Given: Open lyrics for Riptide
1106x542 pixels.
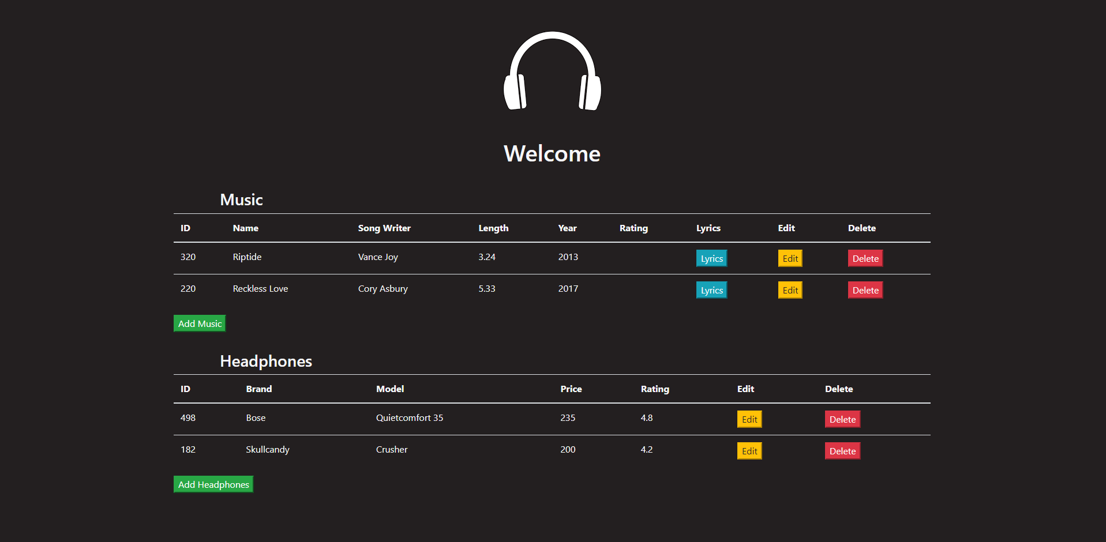Looking at the screenshot, I should pyautogui.click(x=711, y=258).
